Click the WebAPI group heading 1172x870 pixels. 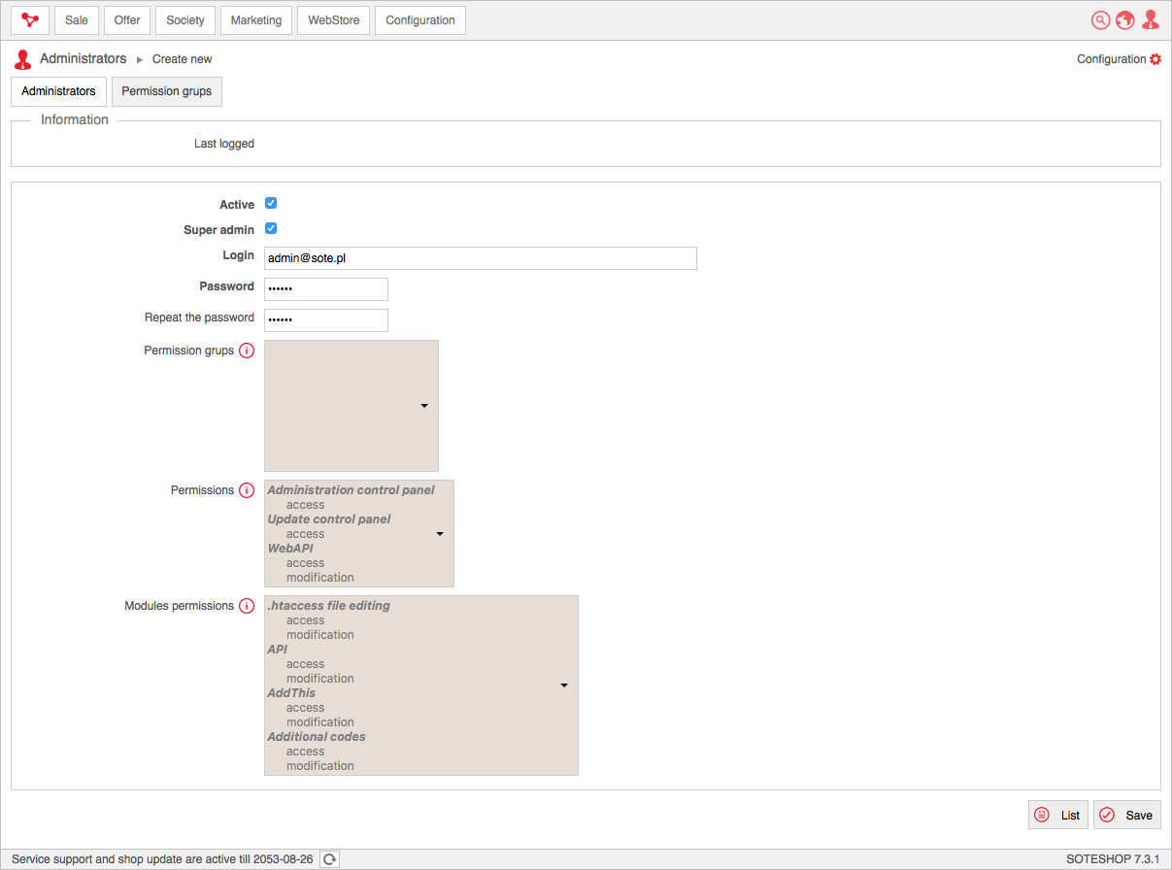290,549
